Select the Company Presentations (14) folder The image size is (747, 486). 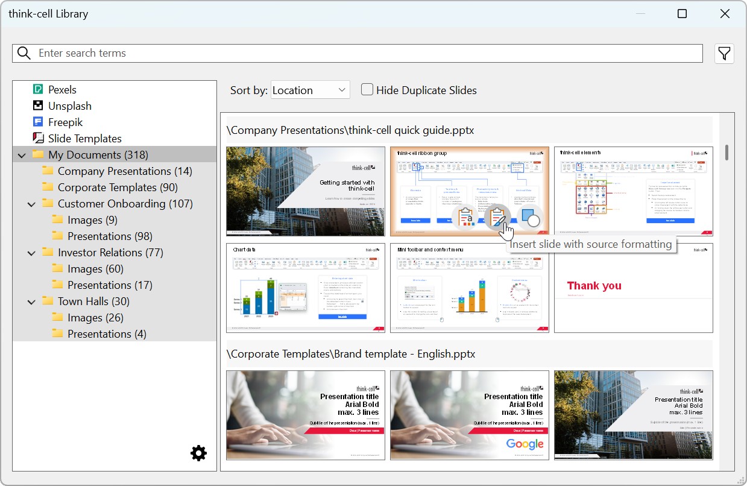[x=124, y=171]
